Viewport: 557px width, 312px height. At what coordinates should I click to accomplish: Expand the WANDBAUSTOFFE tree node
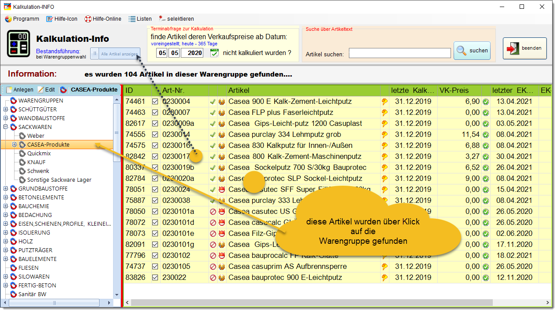[x=6, y=118]
